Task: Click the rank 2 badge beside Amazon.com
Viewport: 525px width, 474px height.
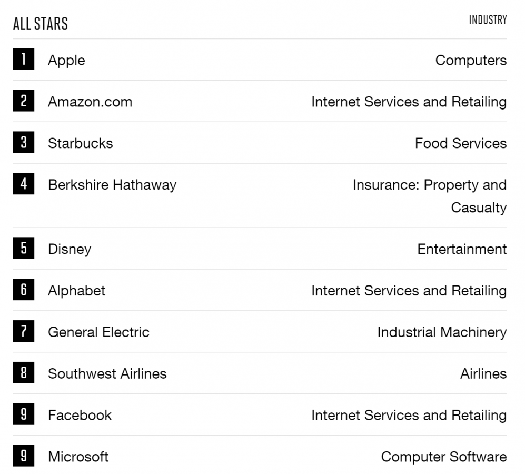Action: pyautogui.click(x=24, y=101)
